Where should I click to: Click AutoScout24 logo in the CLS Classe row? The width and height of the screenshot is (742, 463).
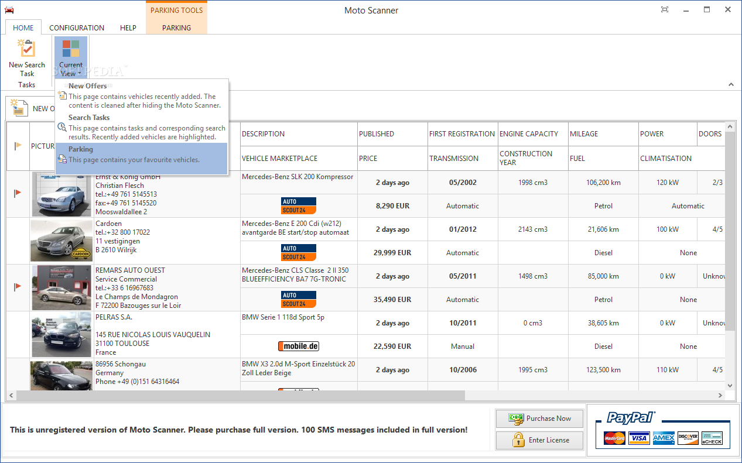(299, 300)
